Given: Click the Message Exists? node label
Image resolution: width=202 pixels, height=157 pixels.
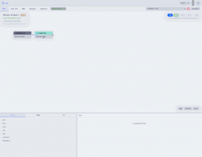Looking at the screenshot, I should click(41, 37).
